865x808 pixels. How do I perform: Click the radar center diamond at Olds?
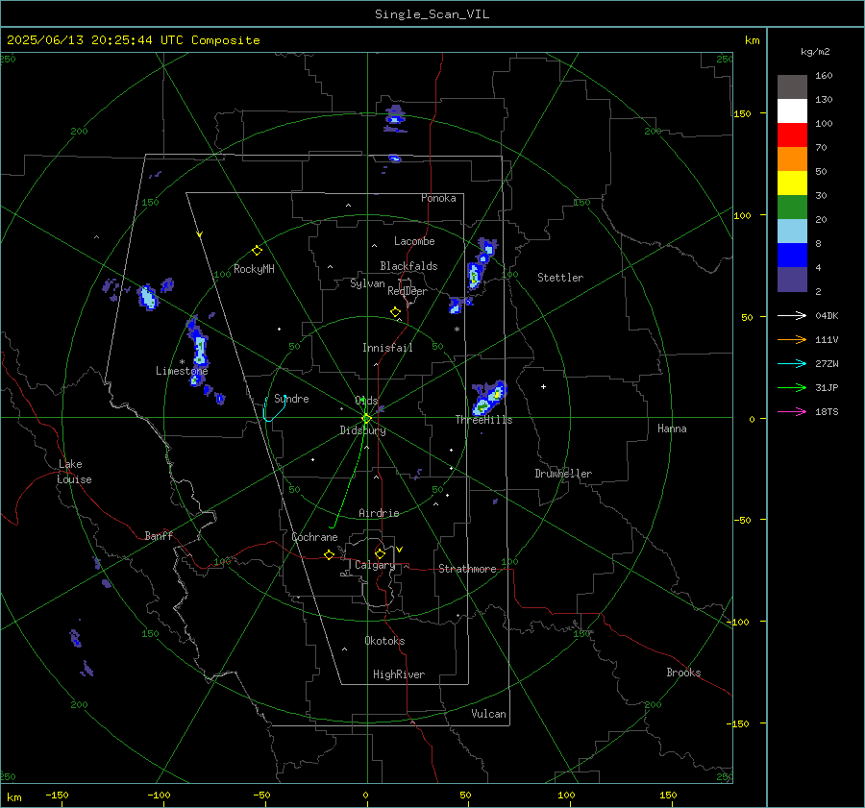coord(367,418)
